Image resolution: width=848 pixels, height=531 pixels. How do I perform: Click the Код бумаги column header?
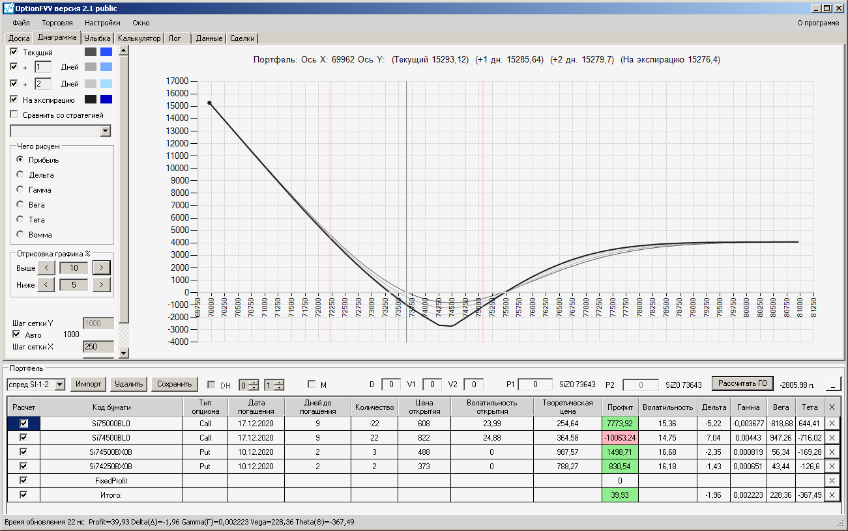(x=111, y=407)
